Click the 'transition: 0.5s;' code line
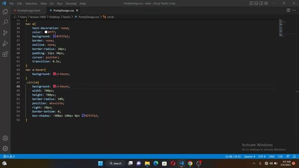The height and width of the screenshot is (168, 299). [47, 61]
